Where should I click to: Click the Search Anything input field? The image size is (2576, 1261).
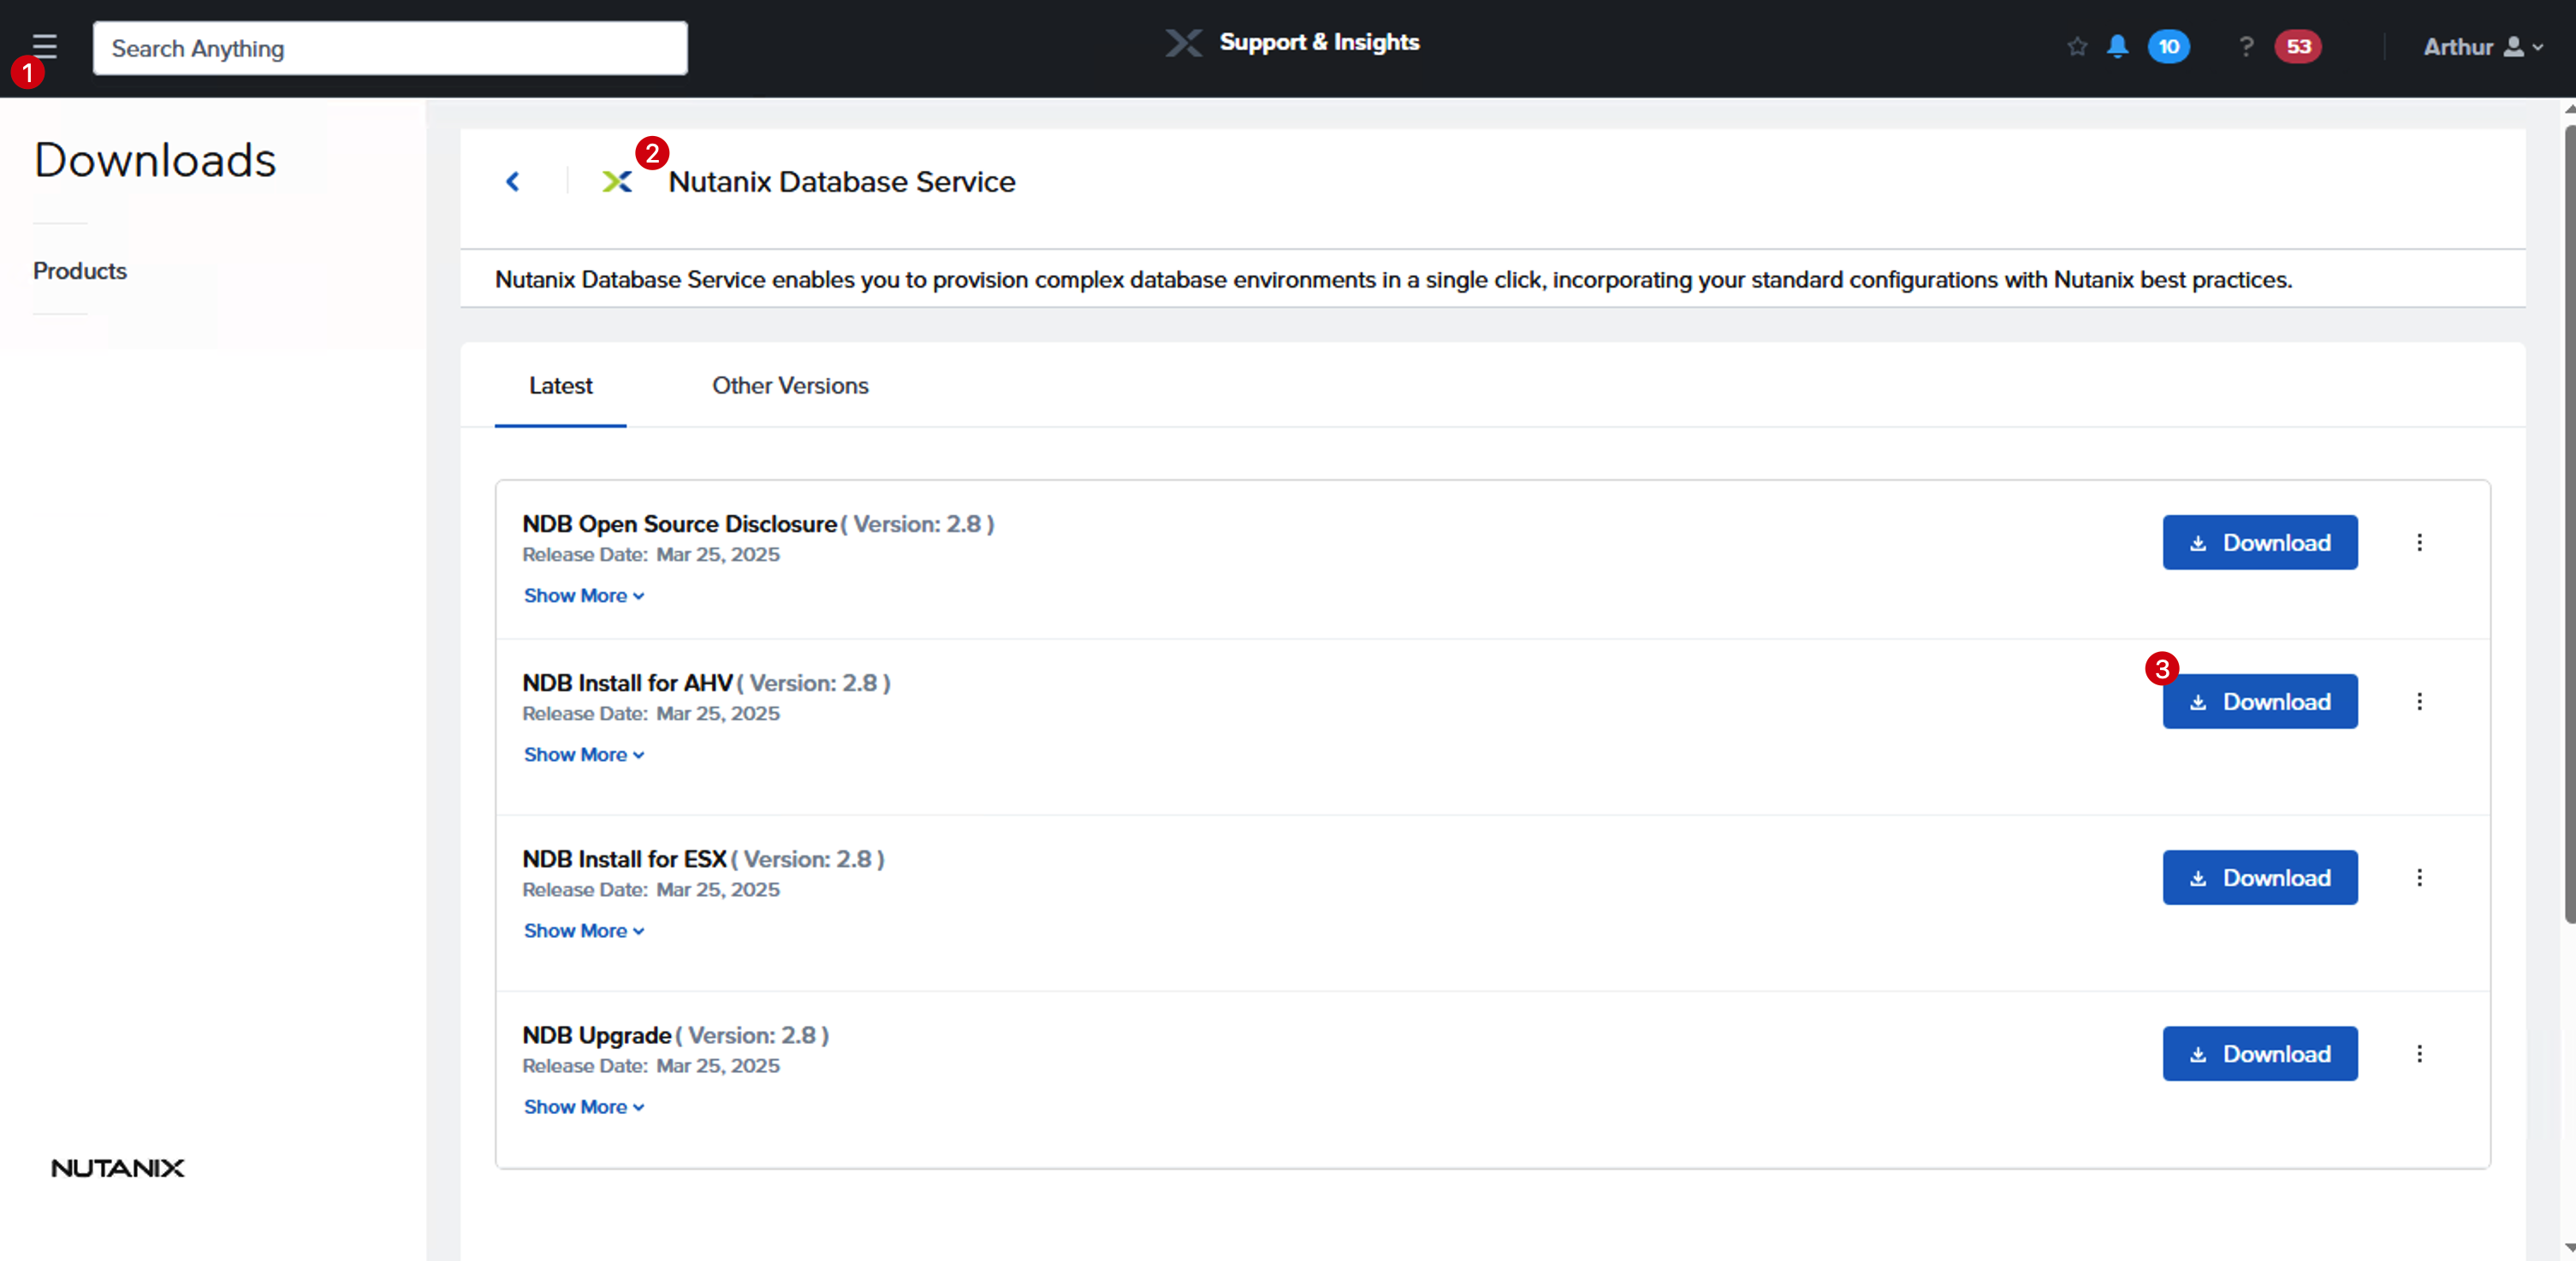390,48
